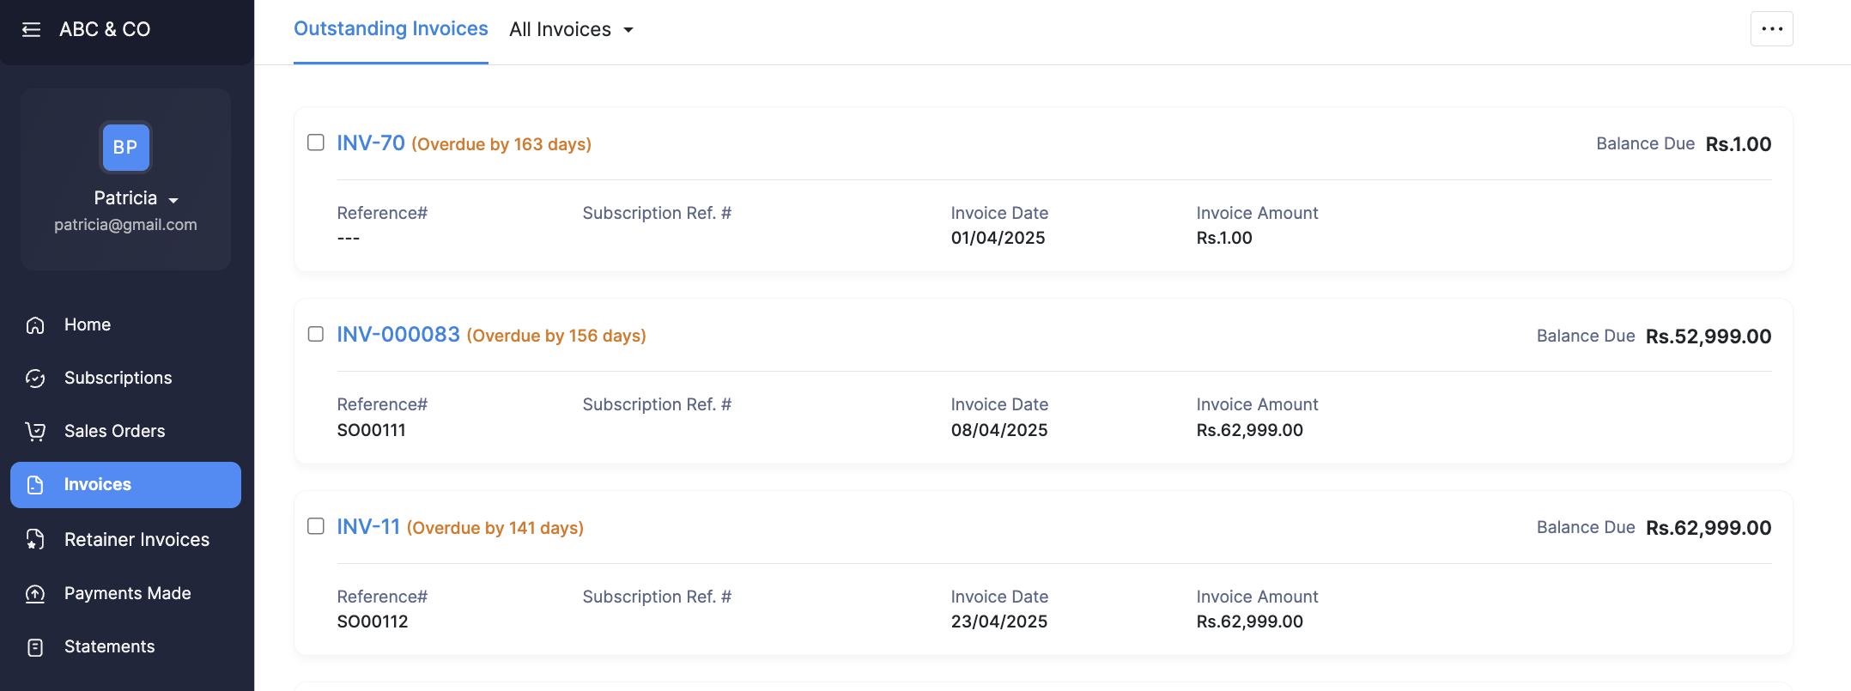Open the three-dots more options menu

pyautogui.click(x=1771, y=29)
